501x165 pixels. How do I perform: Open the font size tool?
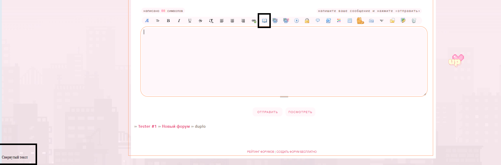coord(158,21)
